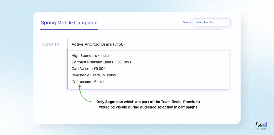Expand the Teams dropdown chevron arrow
Viewport: 274px width, 135px height.
click(x=226, y=22)
